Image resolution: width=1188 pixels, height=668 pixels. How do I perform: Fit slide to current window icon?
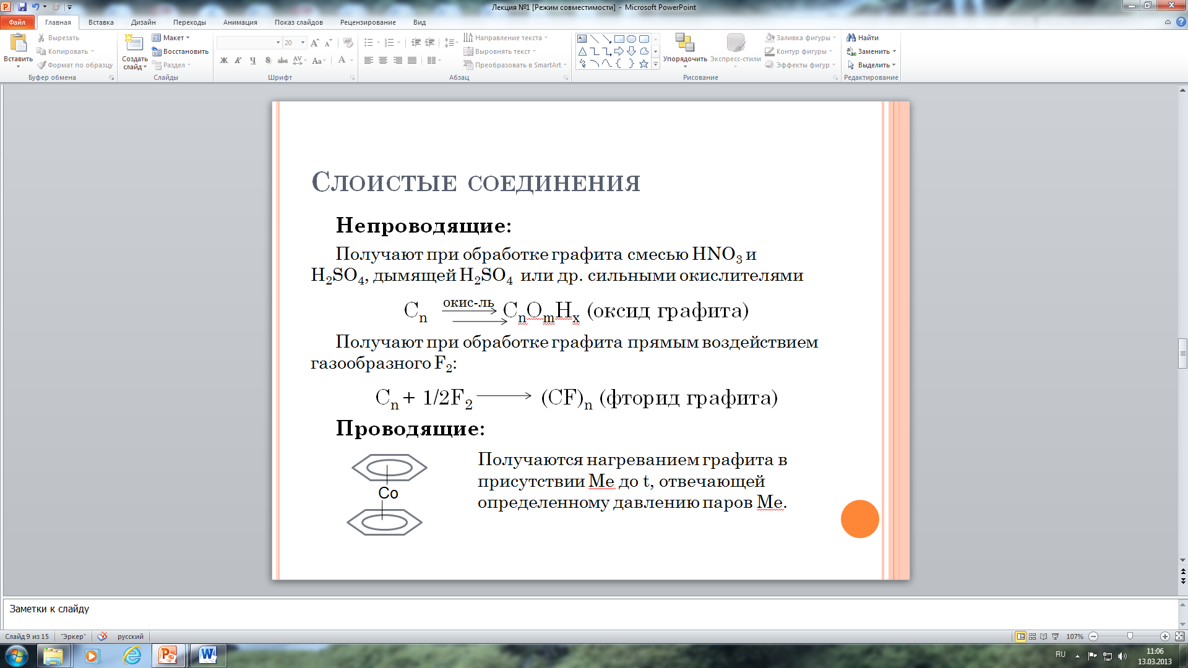(x=1179, y=636)
